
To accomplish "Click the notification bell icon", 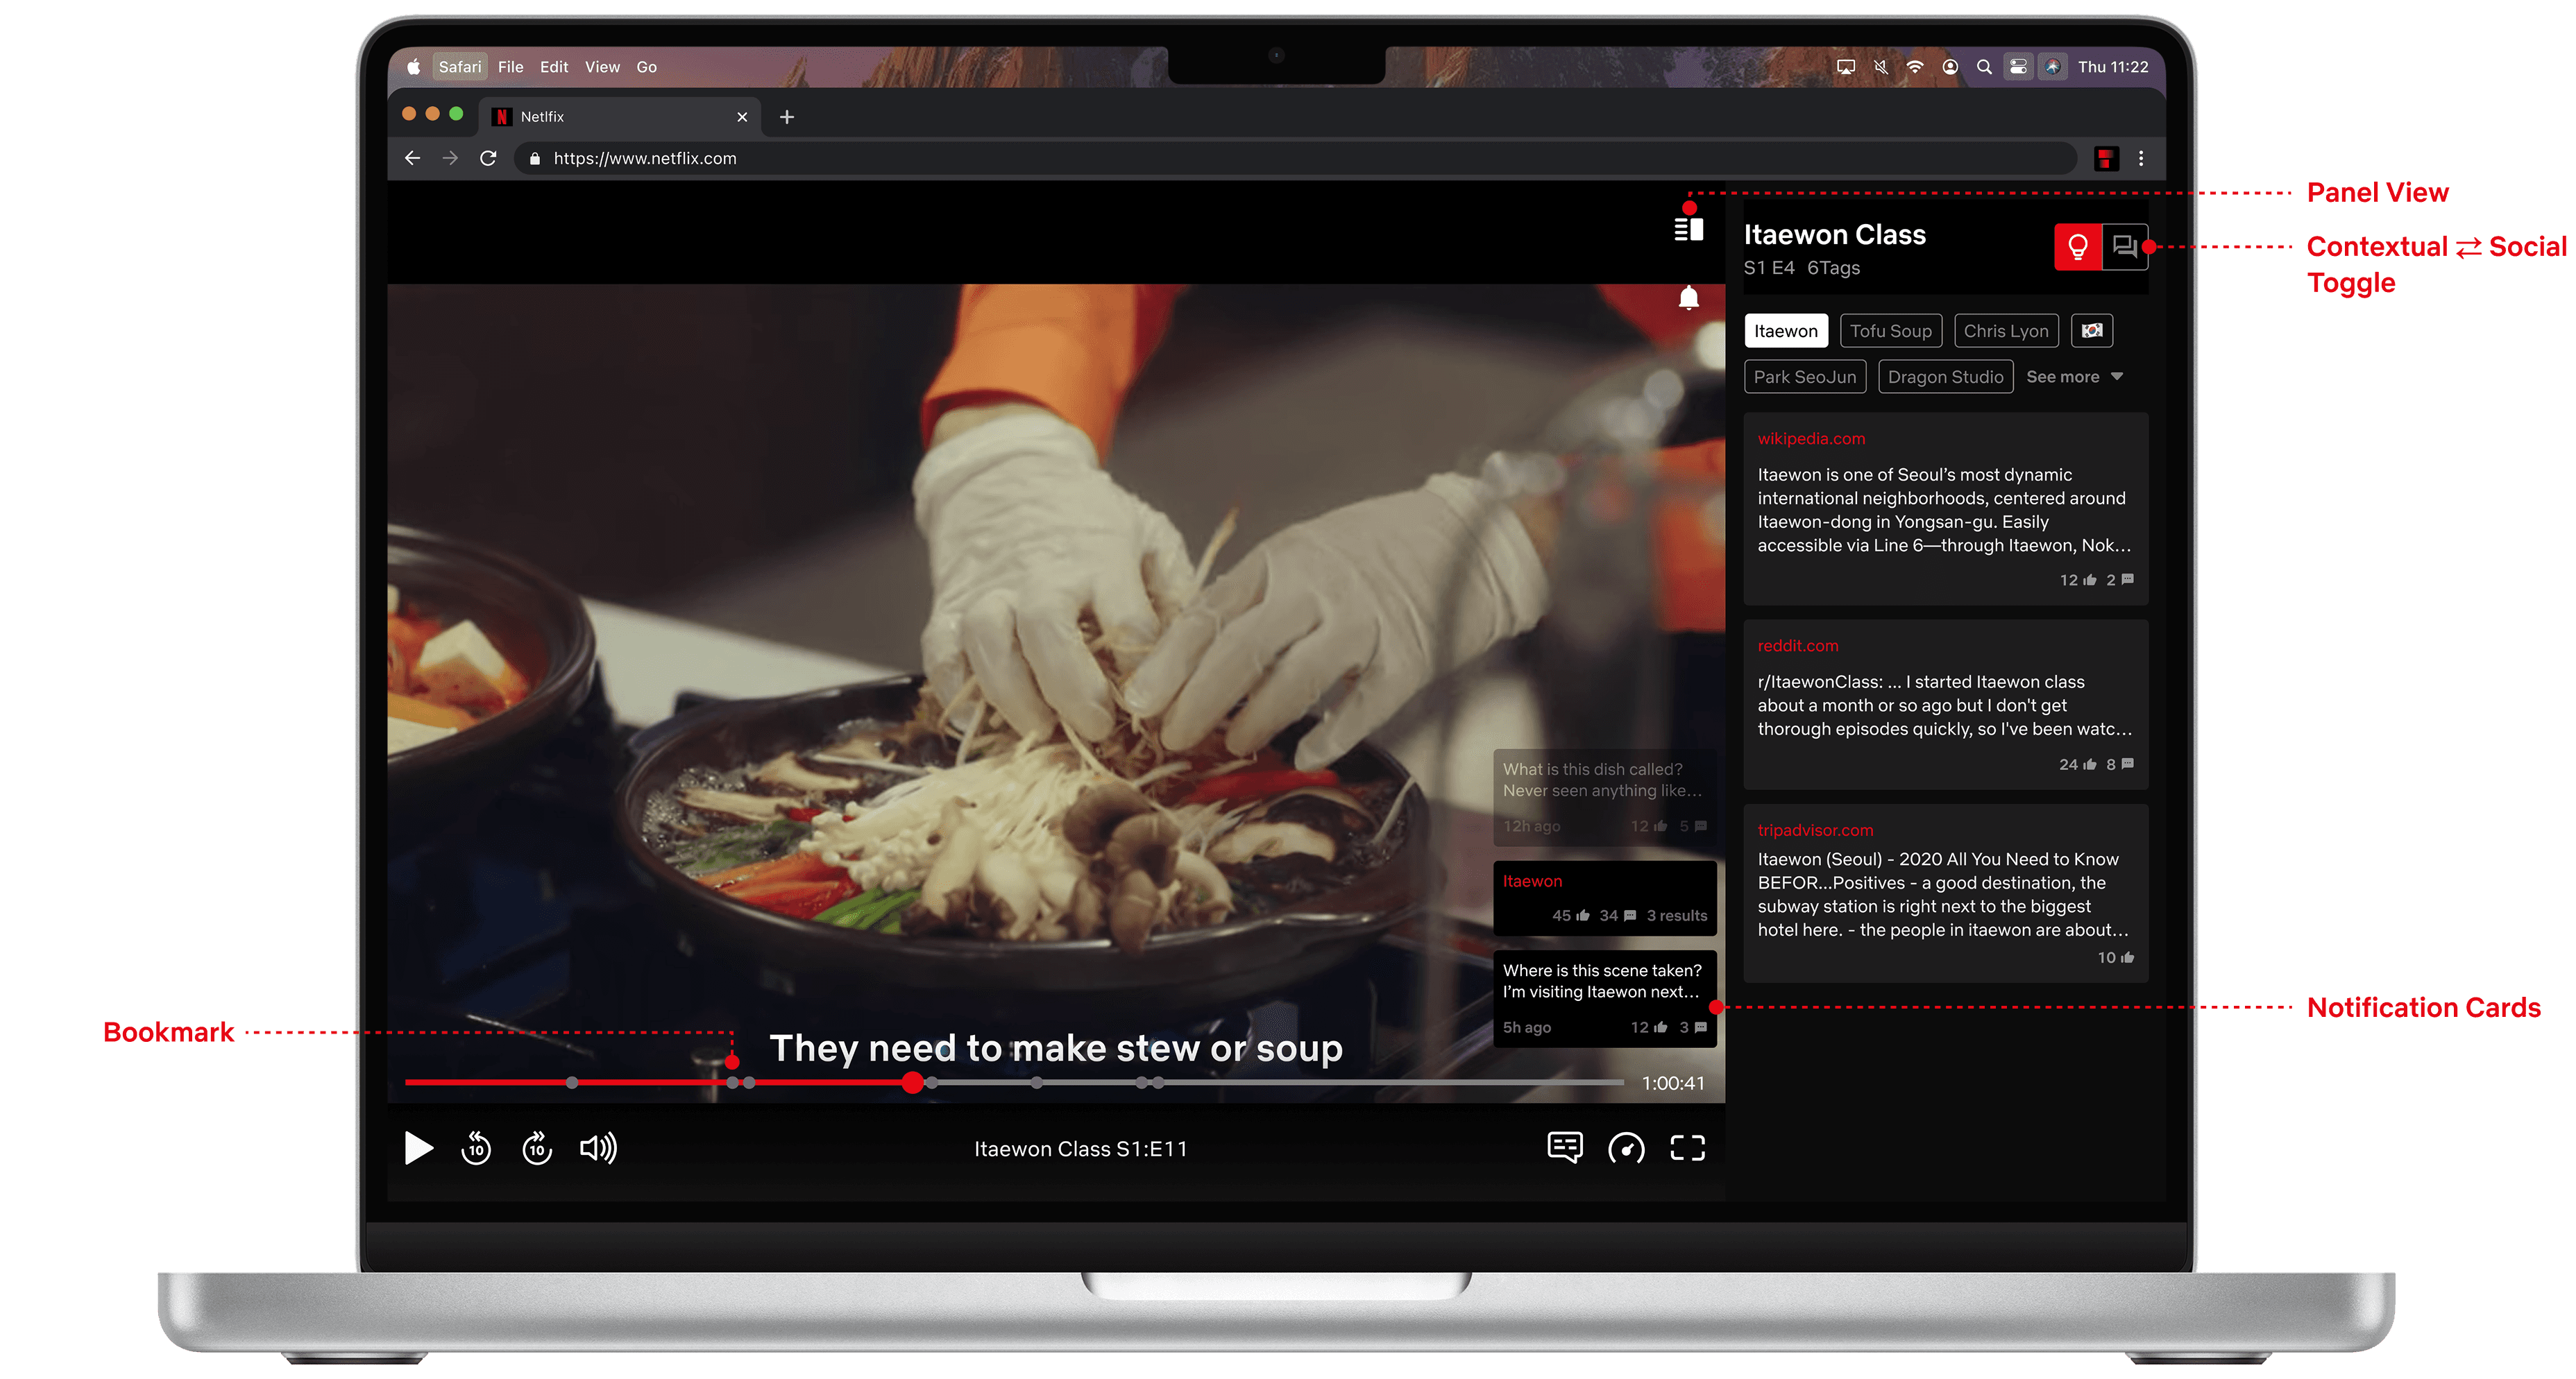I will tap(1688, 298).
